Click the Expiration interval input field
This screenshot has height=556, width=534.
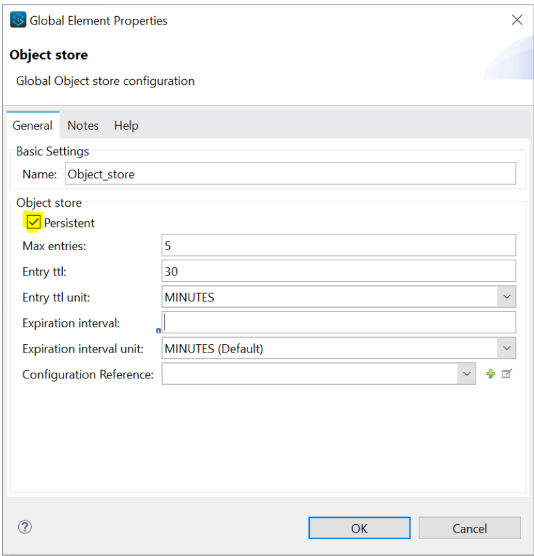pyautogui.click(x=339, y=322)
